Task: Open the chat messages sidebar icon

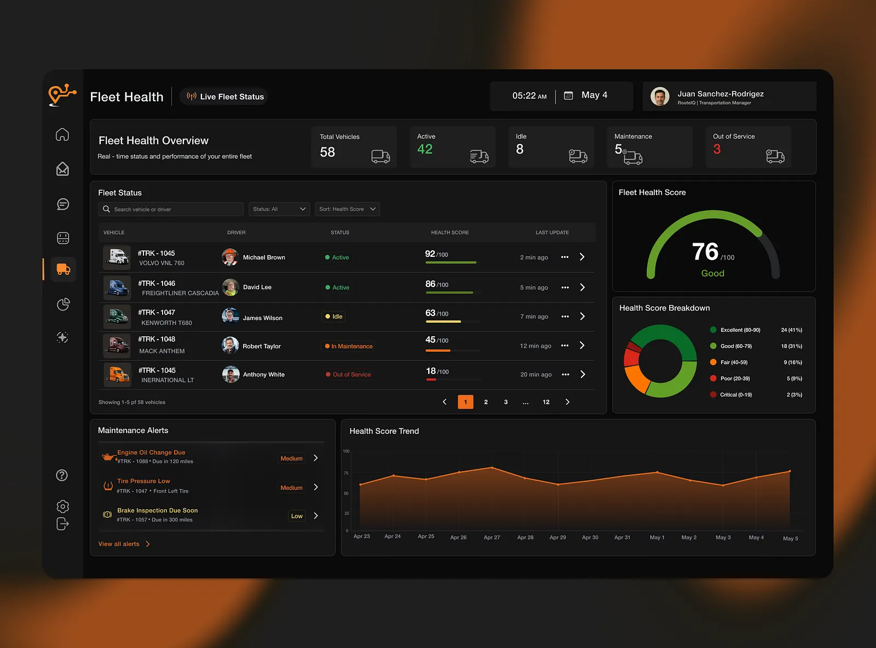Action: pyautogui.click(x=63, y=204)
